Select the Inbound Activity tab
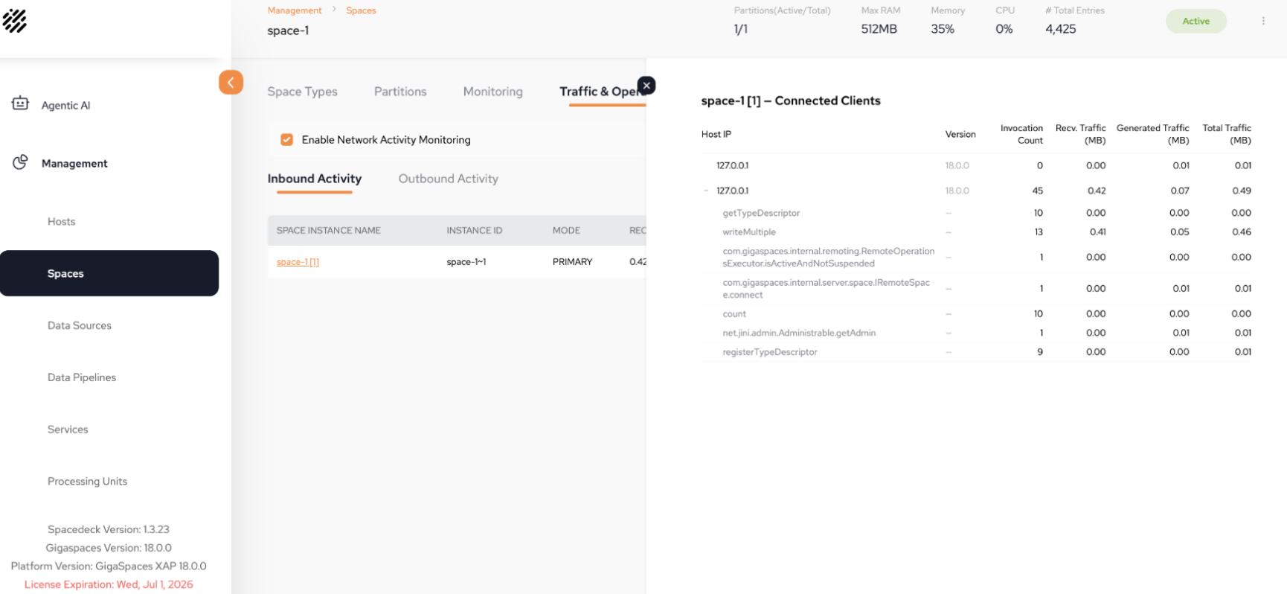The height and width of the screenshot is (594, 1287). [x=314, y=179]
